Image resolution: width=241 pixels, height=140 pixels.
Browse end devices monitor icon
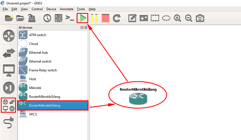point(9,71)
